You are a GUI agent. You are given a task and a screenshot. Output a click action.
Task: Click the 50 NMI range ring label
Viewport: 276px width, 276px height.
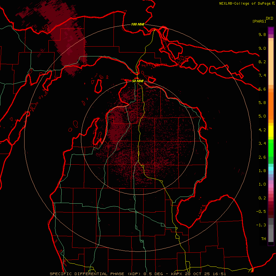pyautogui.click(x=138, y=81)
